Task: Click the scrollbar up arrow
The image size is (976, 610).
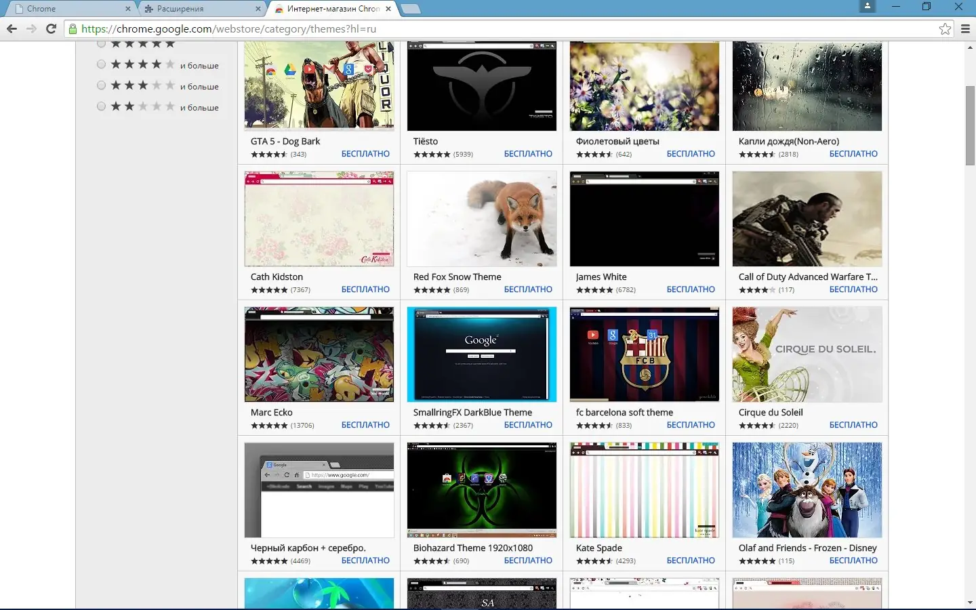Action: click(x=970, y=47)
